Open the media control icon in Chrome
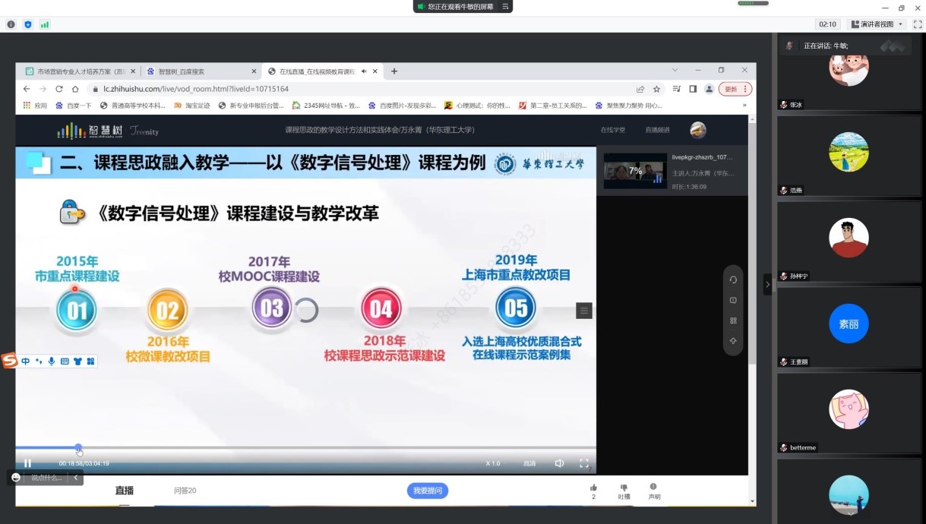This screenshot has width=926, height=524. 677,89
